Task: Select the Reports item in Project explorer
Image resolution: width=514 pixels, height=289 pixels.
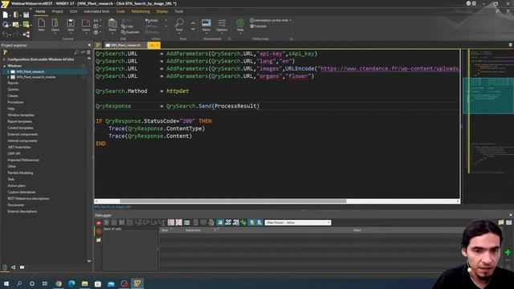Action: coord(13,83)
